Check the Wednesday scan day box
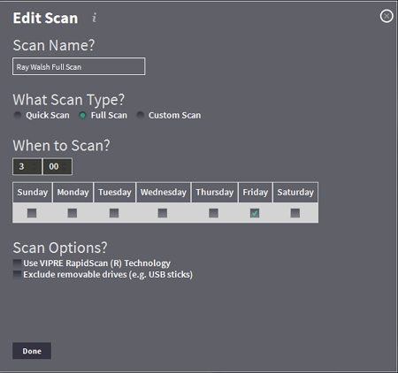The width and height of the screenshot is (398, 373). (x=163, y=213)
